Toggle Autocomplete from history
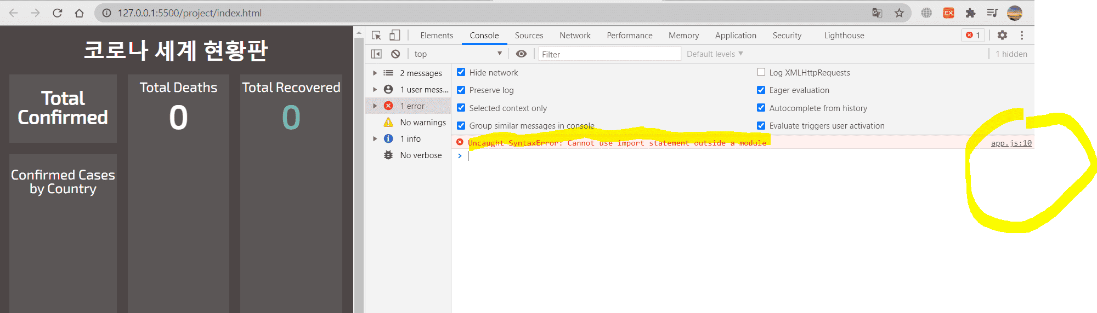This screenshot has width=1097, height=313. click(761, 108)
